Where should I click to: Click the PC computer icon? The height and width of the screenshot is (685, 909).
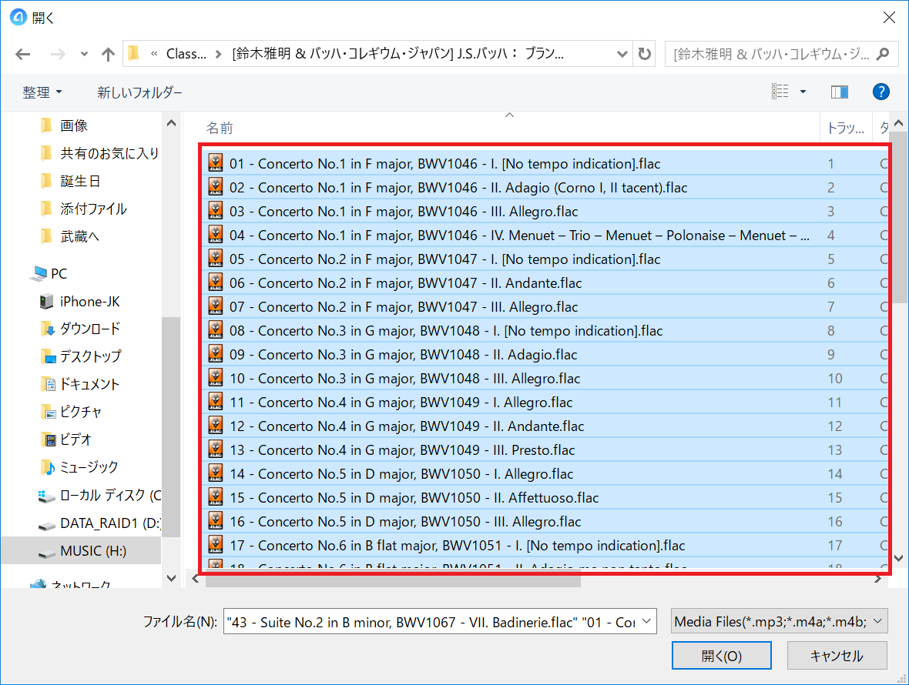pos(39,273)
